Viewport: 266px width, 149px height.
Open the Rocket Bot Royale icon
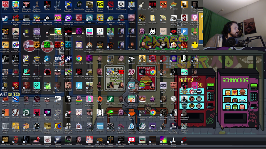pos(16,99)
